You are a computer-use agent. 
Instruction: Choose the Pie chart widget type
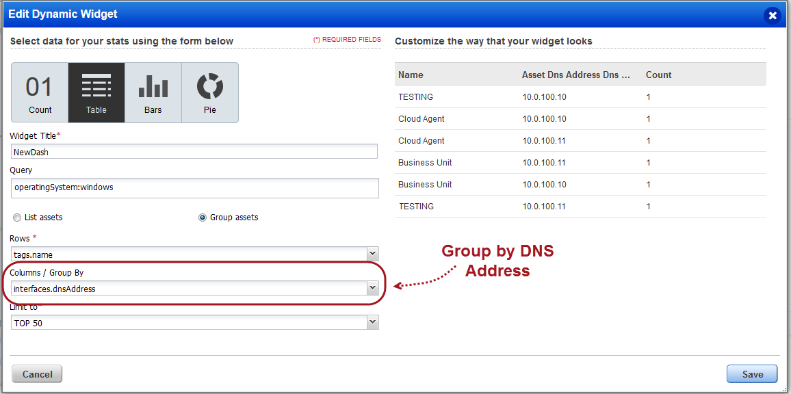[210, 93]
